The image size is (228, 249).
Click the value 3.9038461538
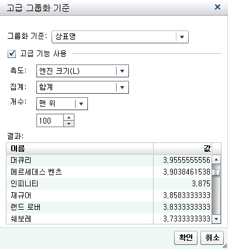coord(186,172)
